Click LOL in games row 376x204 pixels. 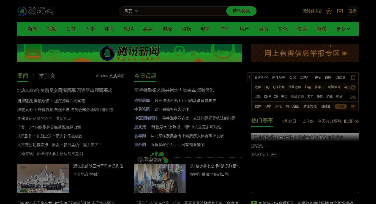pos(258,97)
